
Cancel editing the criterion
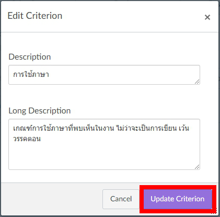[121, 199]
